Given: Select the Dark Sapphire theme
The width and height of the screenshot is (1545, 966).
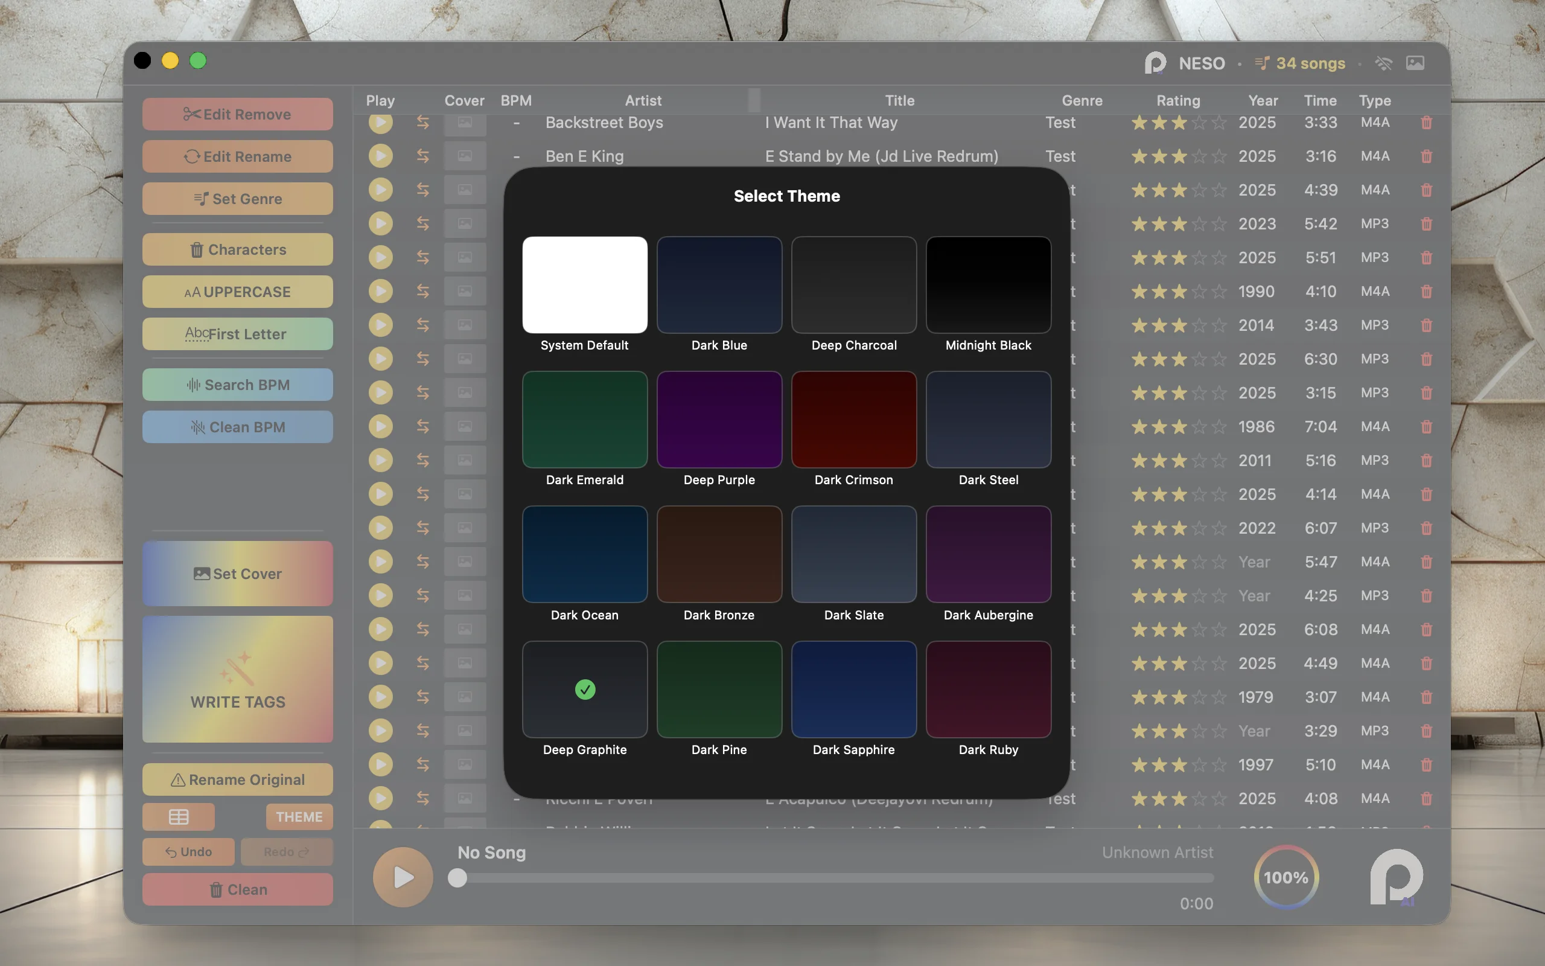Looking at the screenshot, I should (853, 689).
